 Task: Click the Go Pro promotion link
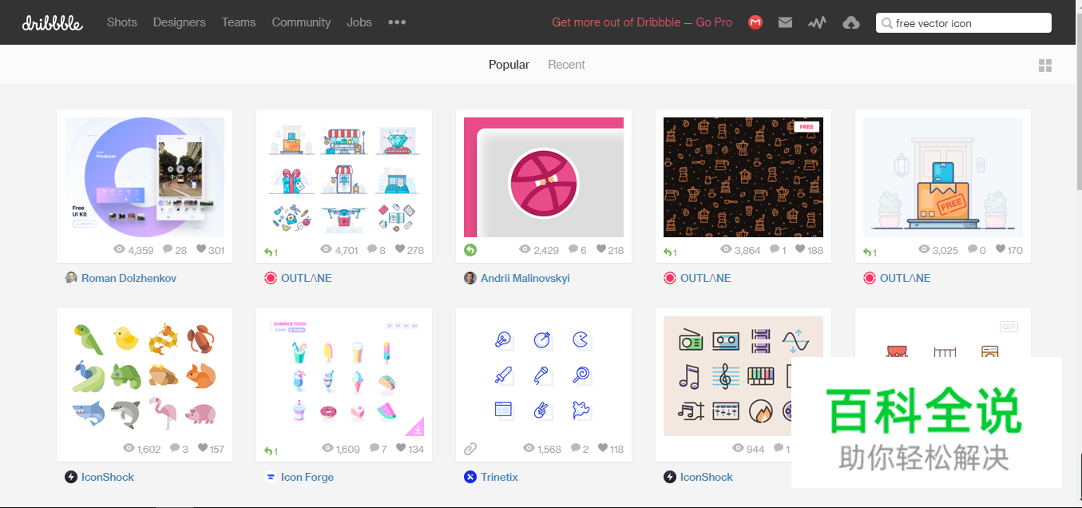[x=642, y=22]
